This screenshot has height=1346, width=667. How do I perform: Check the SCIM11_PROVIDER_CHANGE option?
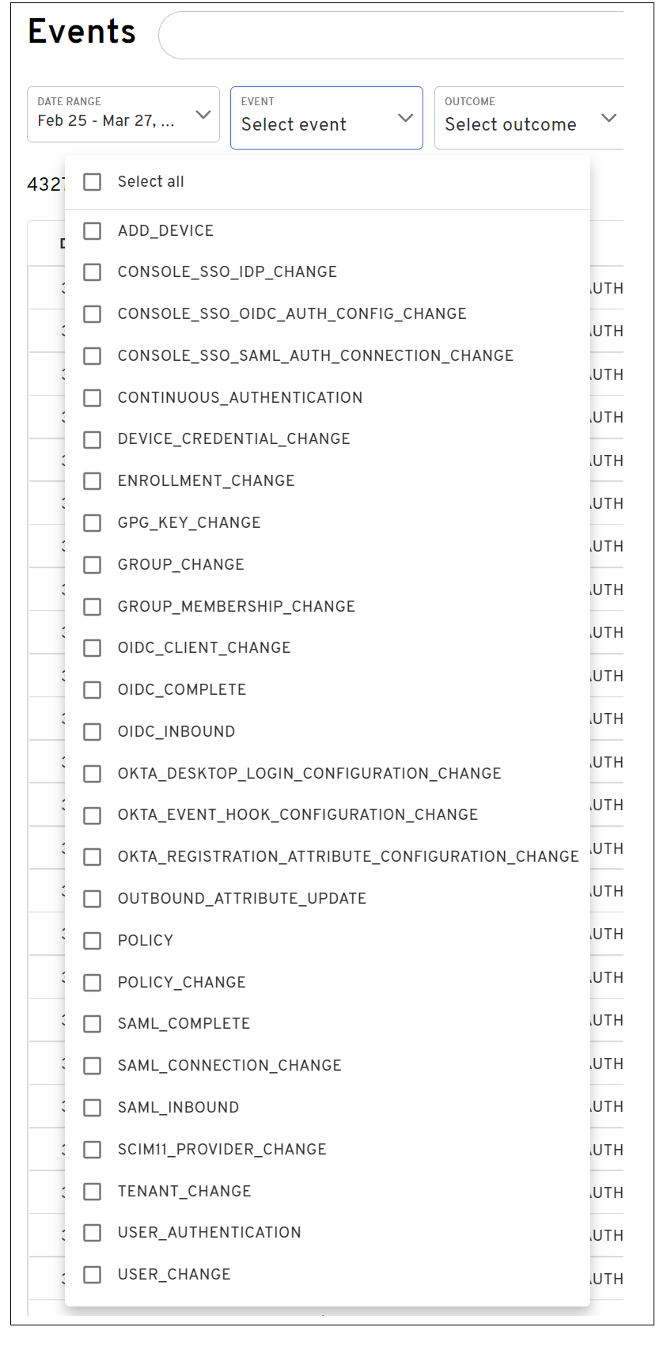(x=92, y=1149)
